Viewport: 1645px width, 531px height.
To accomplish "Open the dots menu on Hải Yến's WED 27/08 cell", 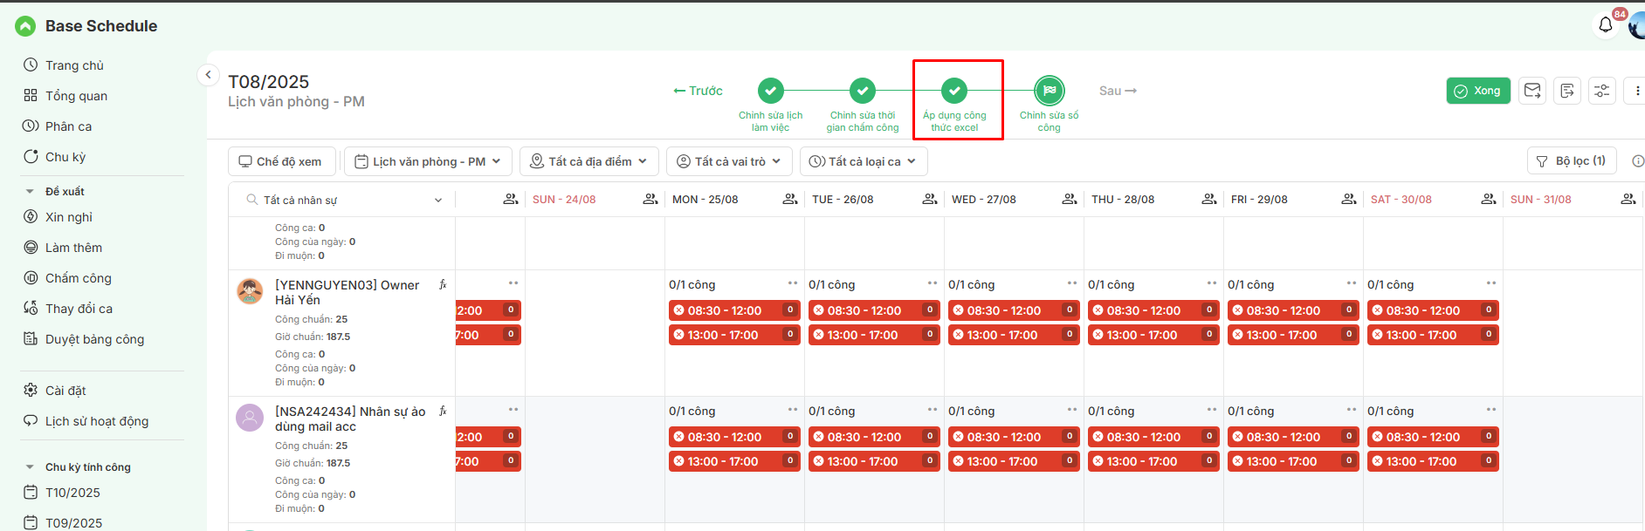I will [1072, 283].
